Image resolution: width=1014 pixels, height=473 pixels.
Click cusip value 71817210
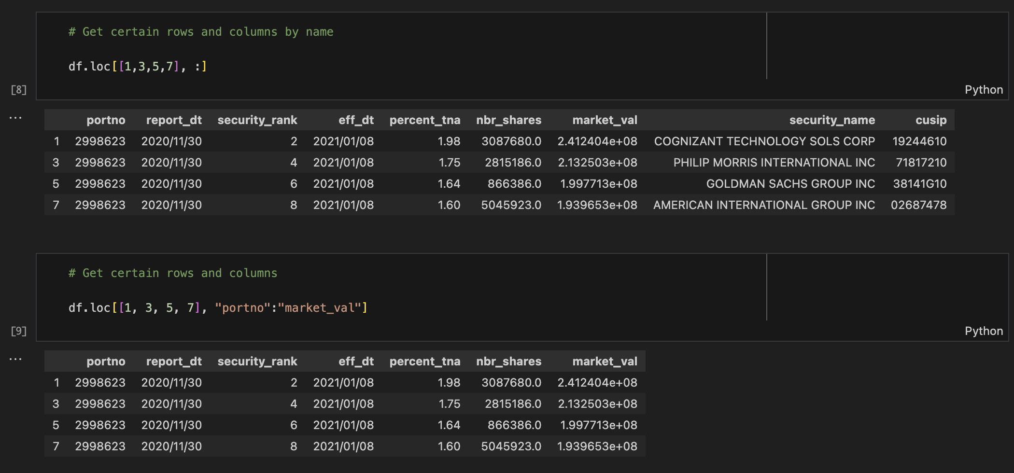pos(921,163)
